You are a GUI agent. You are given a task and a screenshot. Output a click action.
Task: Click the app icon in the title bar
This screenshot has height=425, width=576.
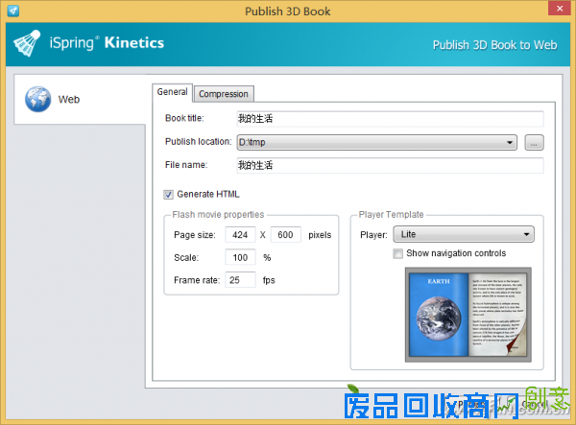click(10, 9)
